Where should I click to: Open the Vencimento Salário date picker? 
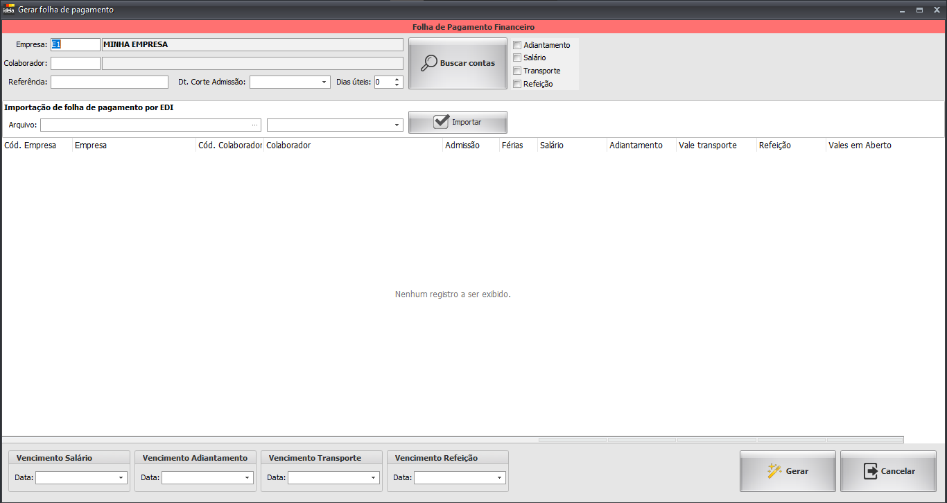(121, 478)
